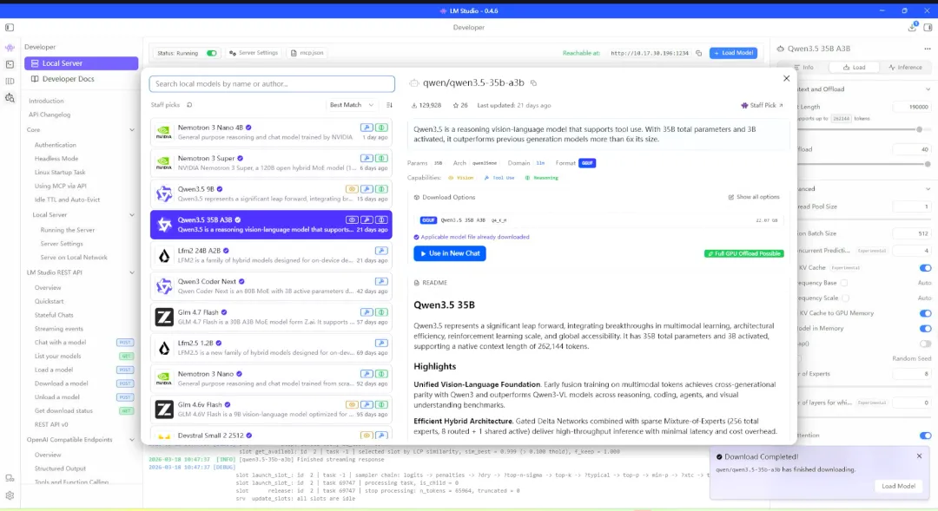Select Local Server in Developer sidebar
The height and width of the screenshot is (511, 938).
82,63
